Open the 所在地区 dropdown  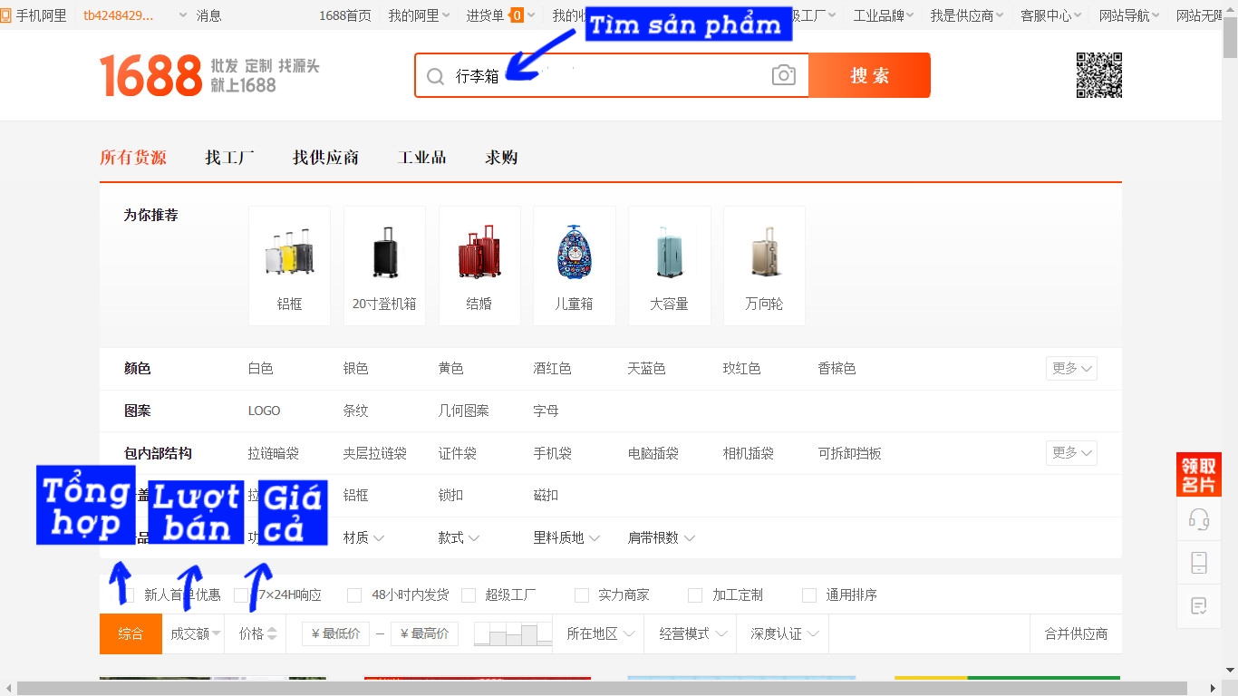click(600, 633)
